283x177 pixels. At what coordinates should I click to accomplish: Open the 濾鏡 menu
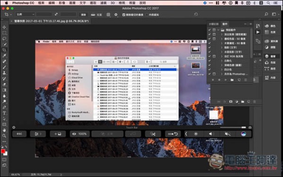104,3
